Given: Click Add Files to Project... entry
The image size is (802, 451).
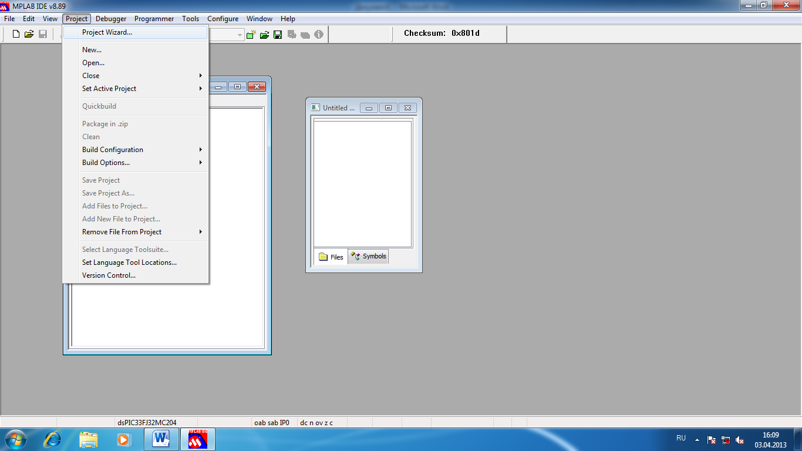Looking at the screenshot, I should pos(136,206).
